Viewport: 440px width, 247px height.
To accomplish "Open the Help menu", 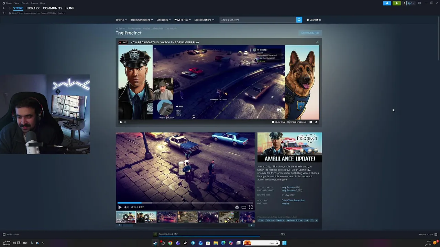I will pos(42,3).
